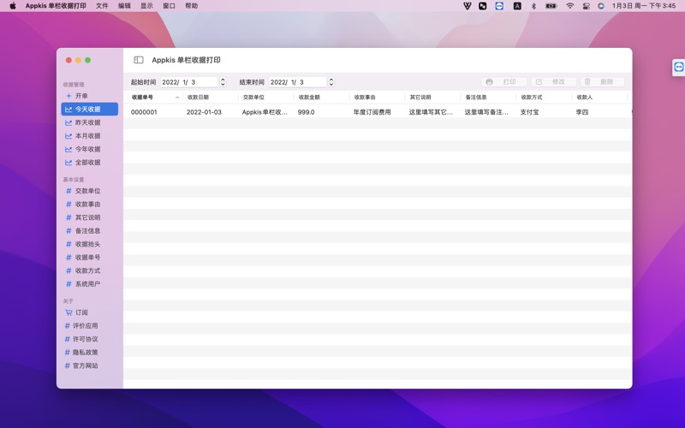
Task: Click the Siri icon in menu bar
Action: [x=601, y=6]
